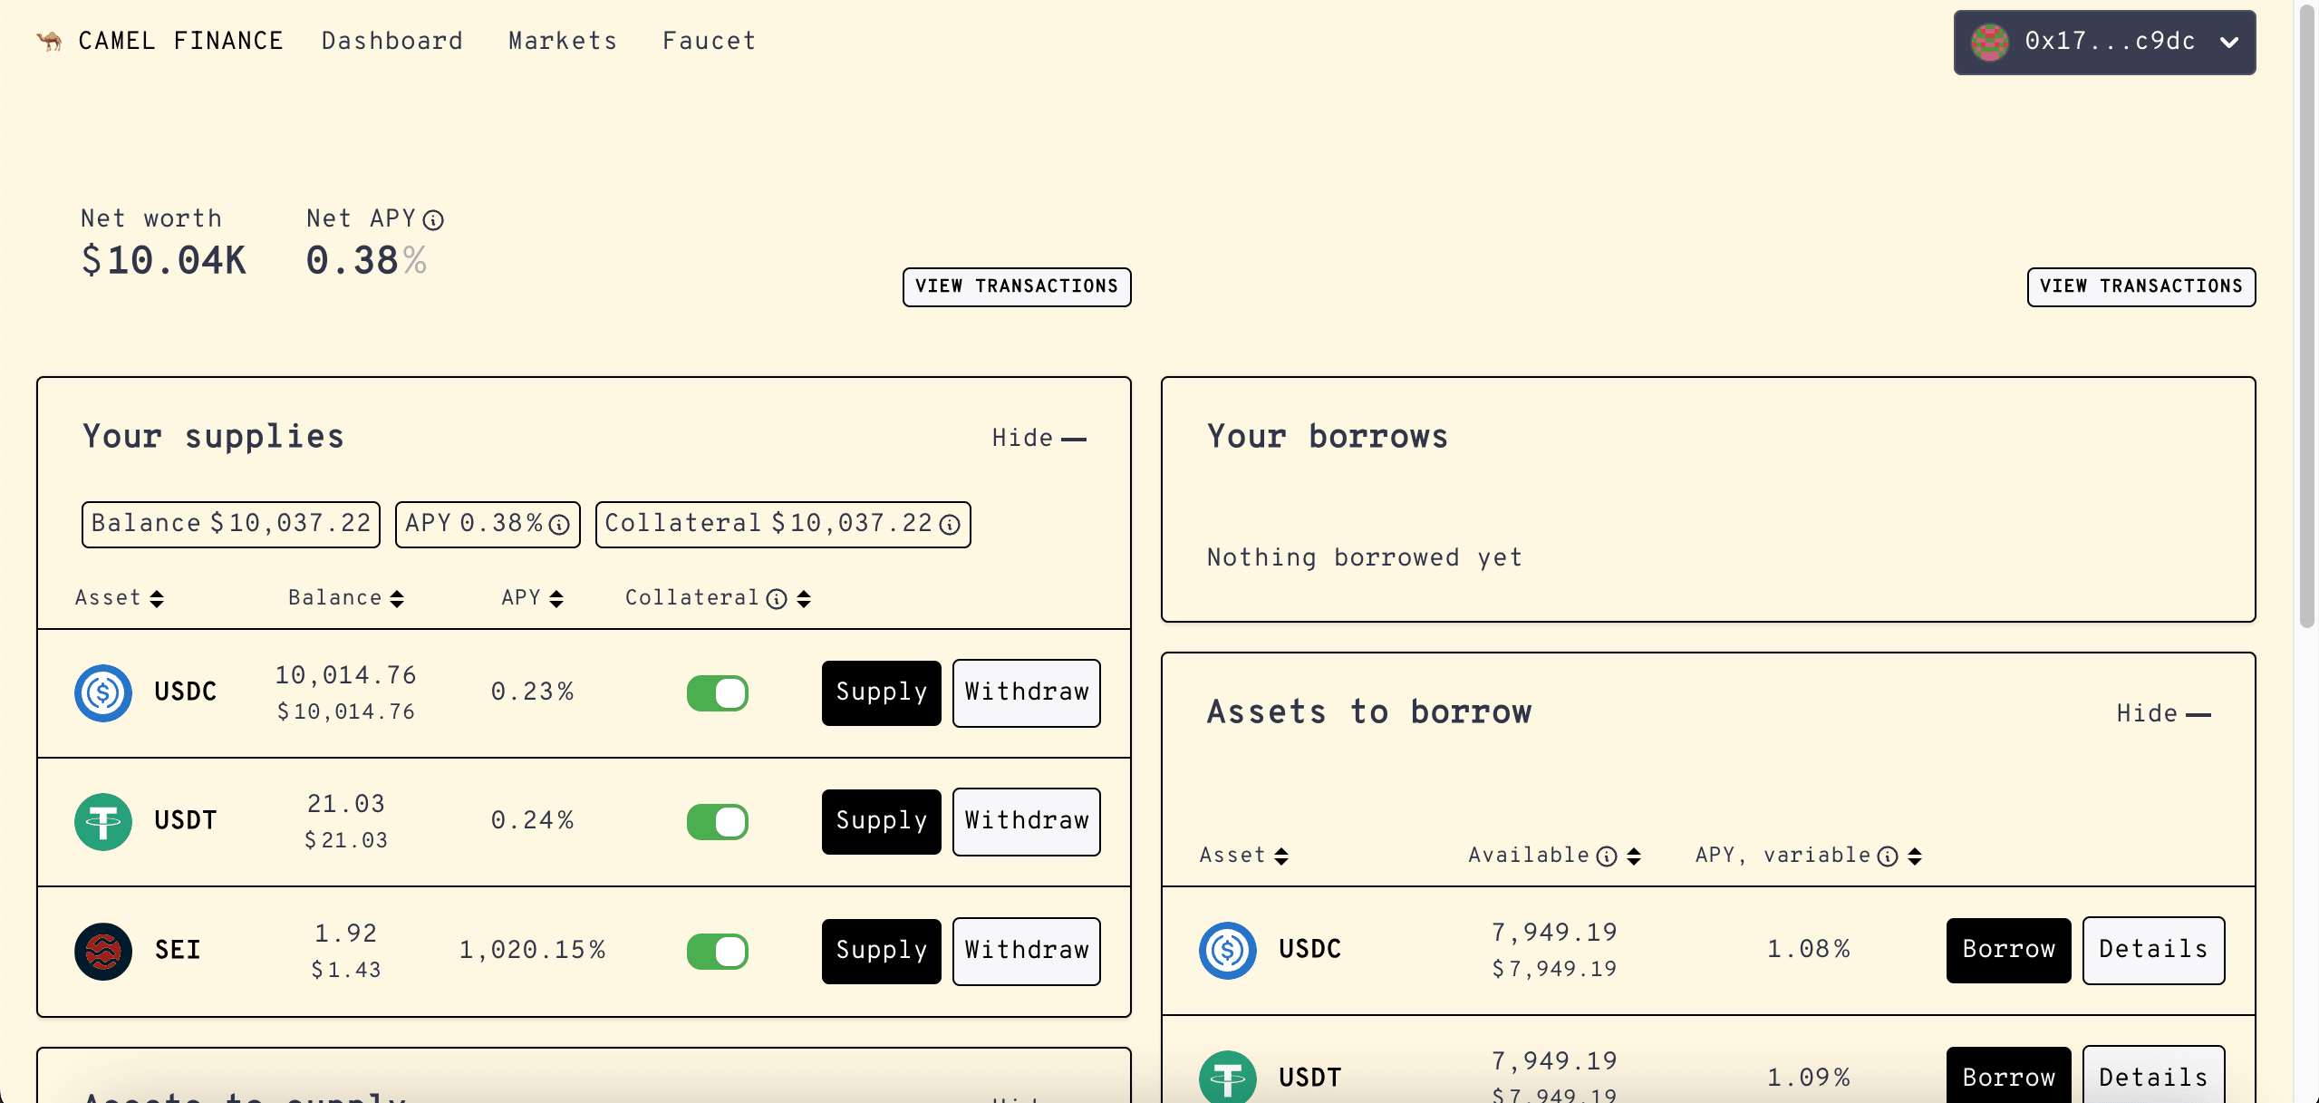Screen dimensions: 2319x1103
Task: Sort supplies by Asset arrows
Action: coord(157,598)
